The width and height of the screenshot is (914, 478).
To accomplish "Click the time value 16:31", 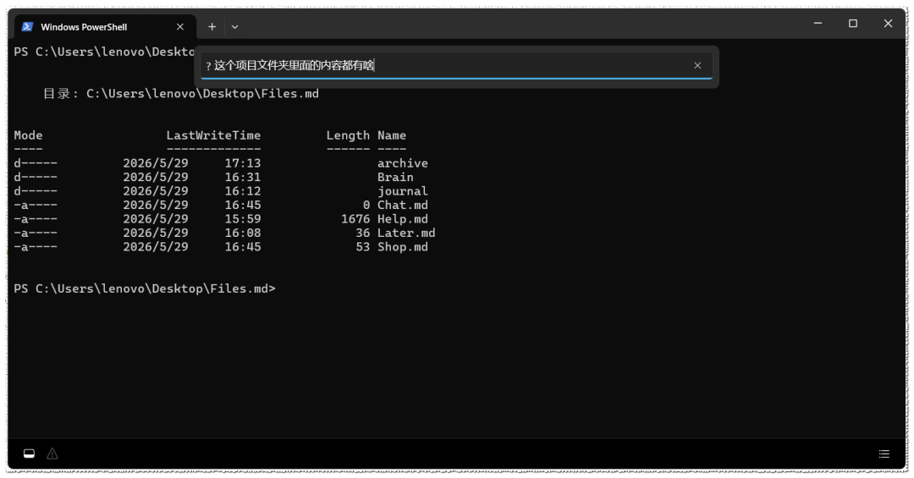I will tap(243, 177).
